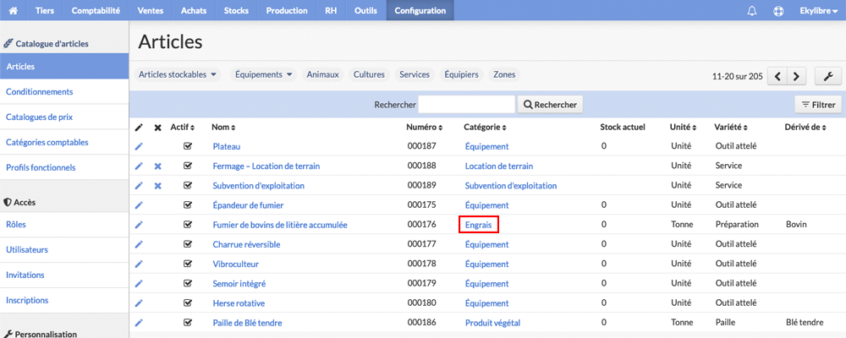Open the home icon in top bar
Image resolution: width=846 pixels, height=338 pixels.
pos(14,10)
